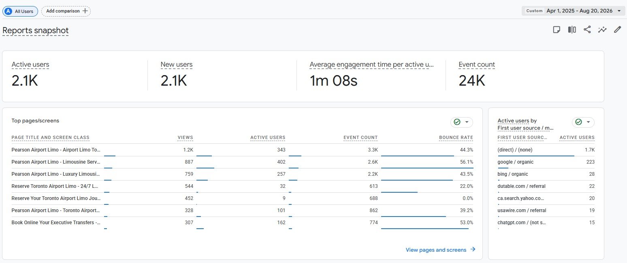Select Reserve Your Toronto Airport Limo Jou… row
The height and width of the screenshot is (263, 627).
[x=242, y=198]
